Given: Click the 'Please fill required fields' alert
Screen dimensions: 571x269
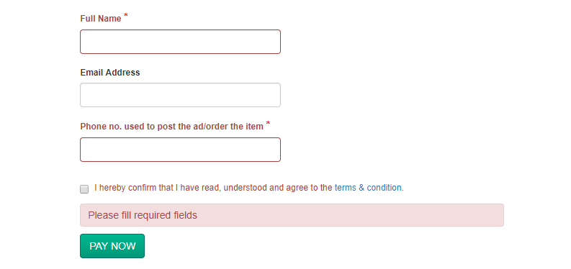Looking at the screenshot, I should tap(292, 215).
